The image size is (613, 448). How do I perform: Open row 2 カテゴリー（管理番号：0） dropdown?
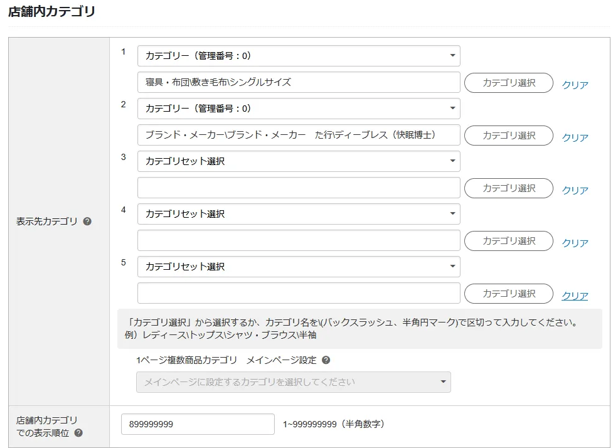[299, 109]
